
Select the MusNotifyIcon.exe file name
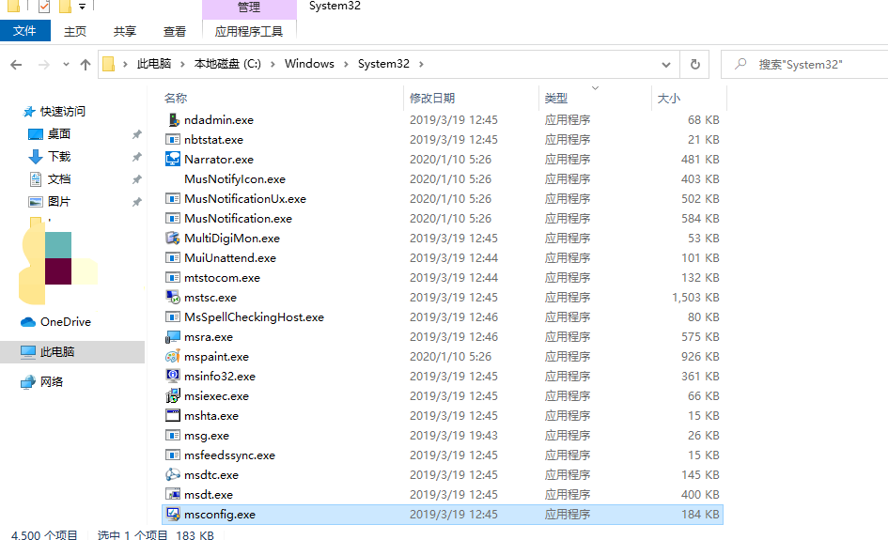click(x=235, y=178)
